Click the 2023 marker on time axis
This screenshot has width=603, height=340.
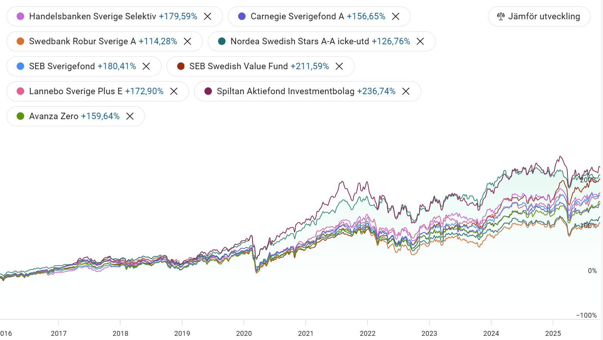click(429, 333)
